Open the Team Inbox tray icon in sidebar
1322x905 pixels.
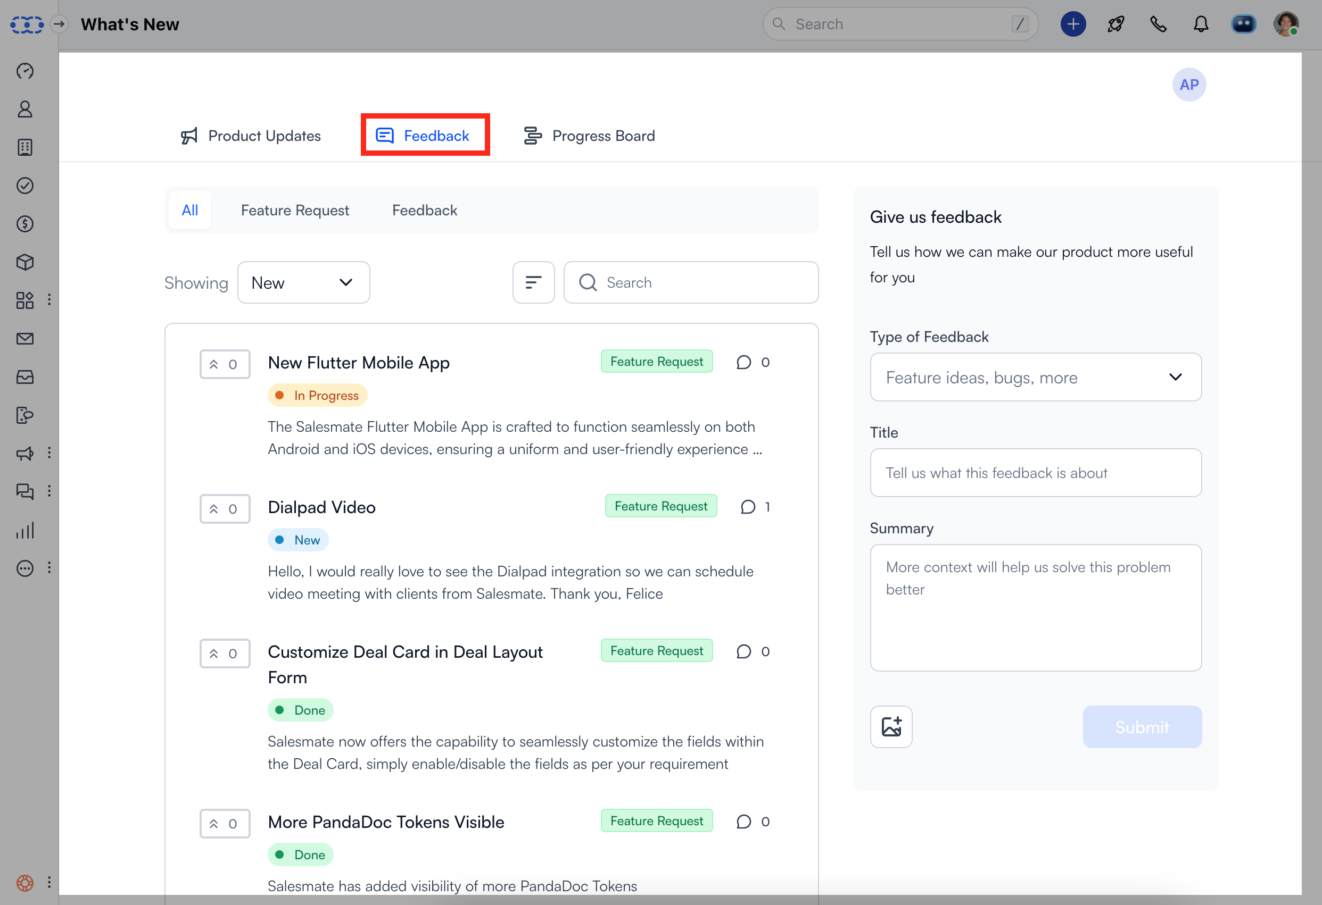(x=25, y=377)
